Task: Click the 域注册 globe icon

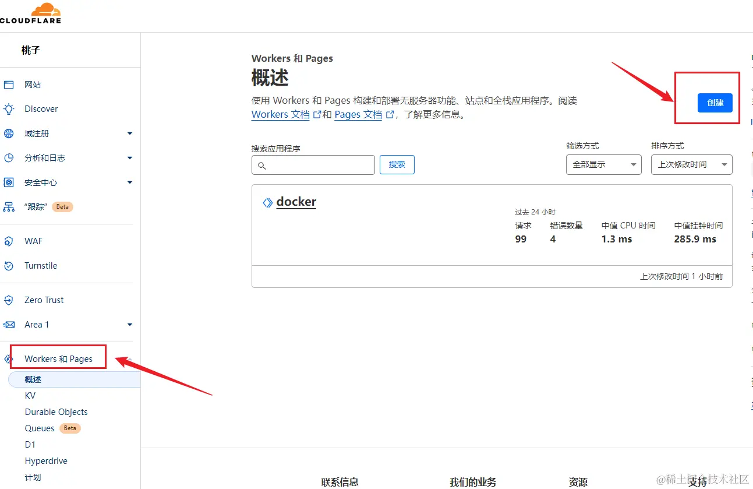Action: point(9,133)
